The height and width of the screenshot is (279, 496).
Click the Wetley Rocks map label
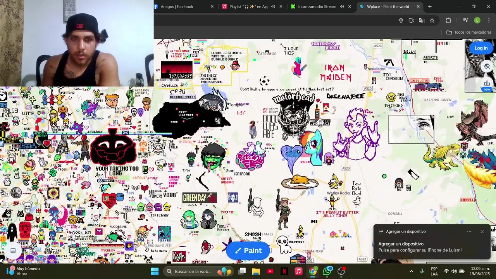[338, 193]
